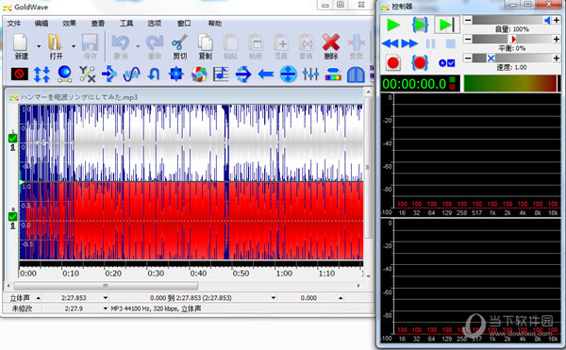Open the 效果 (Effect) menu
This screenshot has height=350, width=566.
[69, 24]
